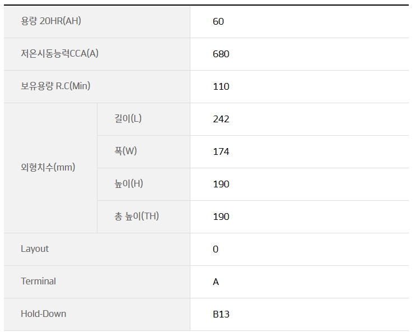Click the Terminal row label
The height and width of the screenshot is (336, 420).
[38, 281]
